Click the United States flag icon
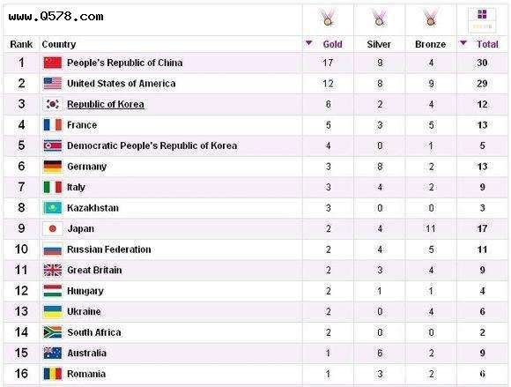The image size is (511, 387). pyautogui.click(x=53, y=84)
